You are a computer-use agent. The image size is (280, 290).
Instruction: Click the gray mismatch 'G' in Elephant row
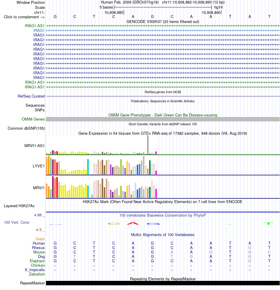(250, 261)
